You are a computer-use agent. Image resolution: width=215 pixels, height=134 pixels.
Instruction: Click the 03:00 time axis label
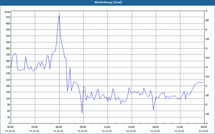(35, 127)
